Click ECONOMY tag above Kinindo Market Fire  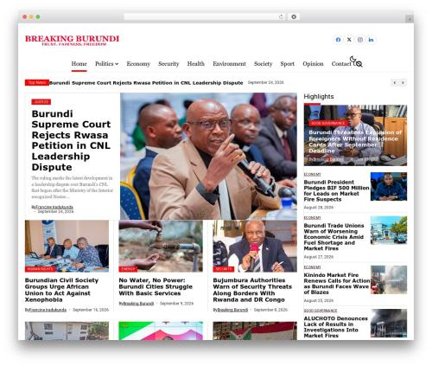[x=312, y=267]
